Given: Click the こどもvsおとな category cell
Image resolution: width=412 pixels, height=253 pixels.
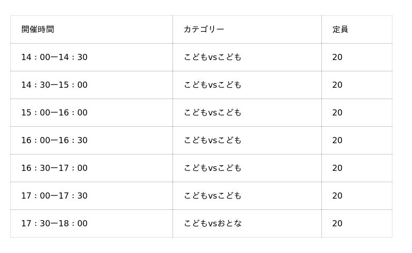Looking at the screenshot, I should 247,223.
